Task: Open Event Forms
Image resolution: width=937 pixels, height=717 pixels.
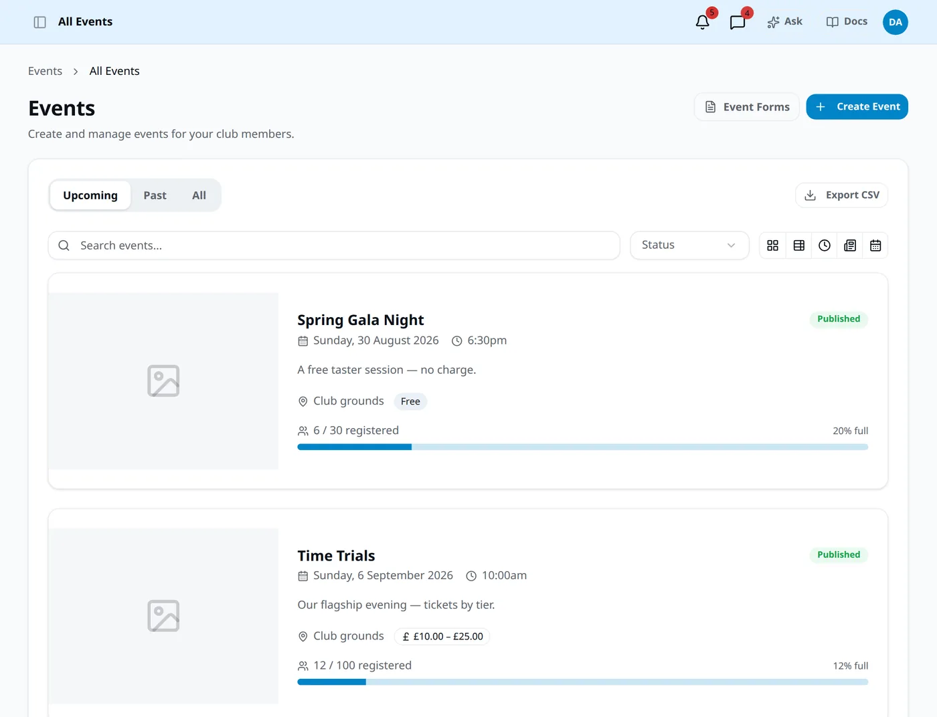Action: [x=747, y=107]
